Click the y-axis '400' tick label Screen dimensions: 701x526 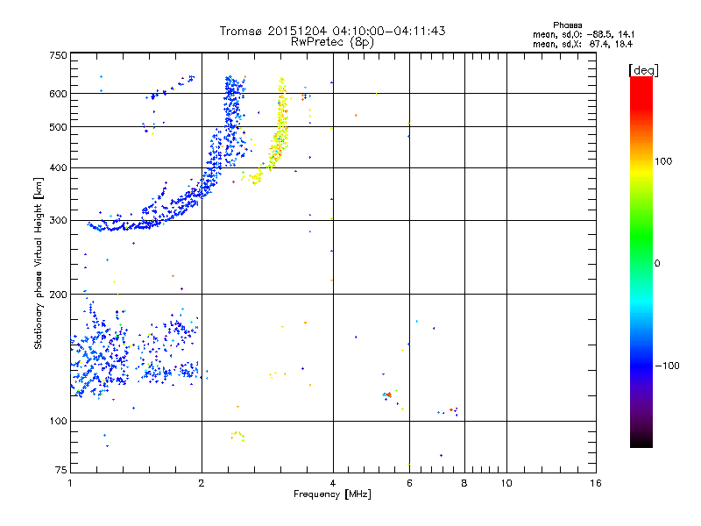pyautogui.click(x=58, y=167)
